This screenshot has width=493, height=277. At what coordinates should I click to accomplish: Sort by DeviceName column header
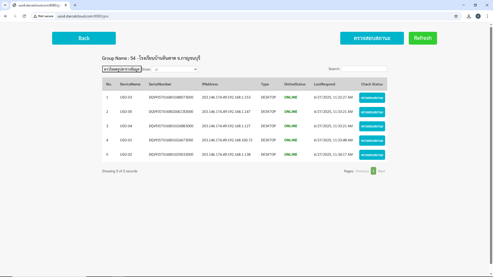click(x=130, y=84)
